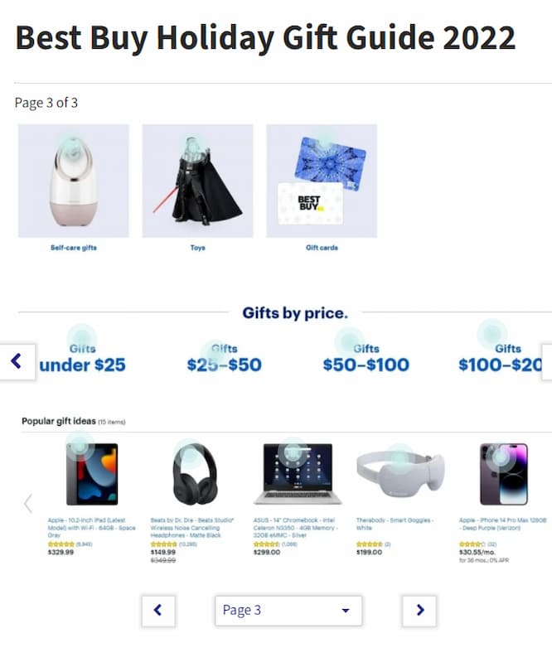Click the Self-care gifts text link

[74, 248]
